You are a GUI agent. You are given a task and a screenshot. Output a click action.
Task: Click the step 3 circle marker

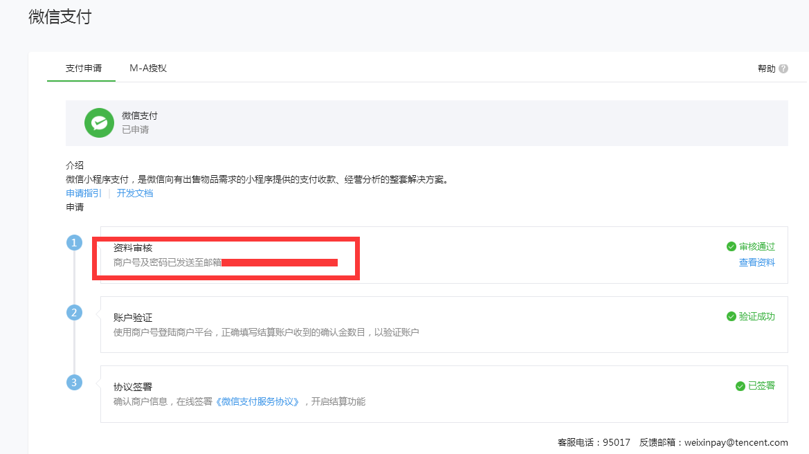pyautogui.click(x=75, y=382)
